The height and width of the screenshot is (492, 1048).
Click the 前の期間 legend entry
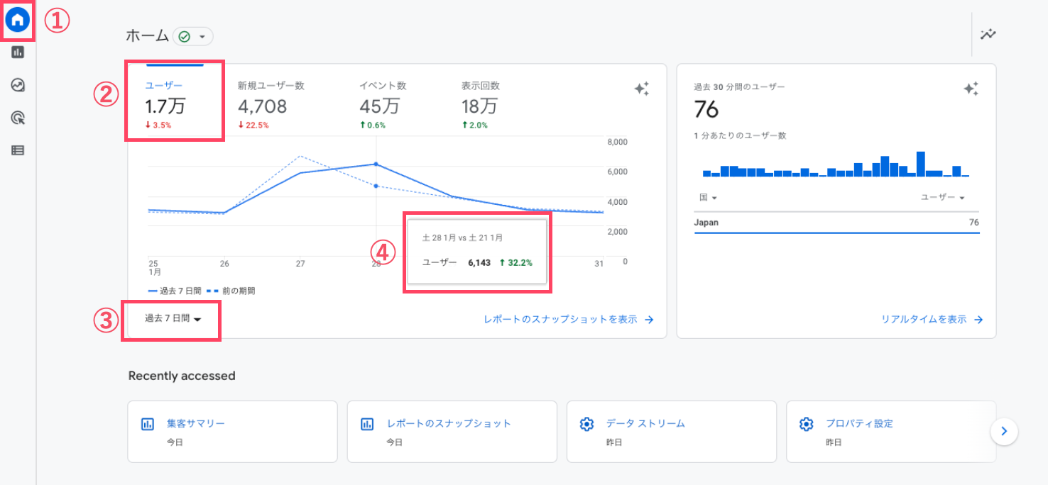[x=230, y=291]
